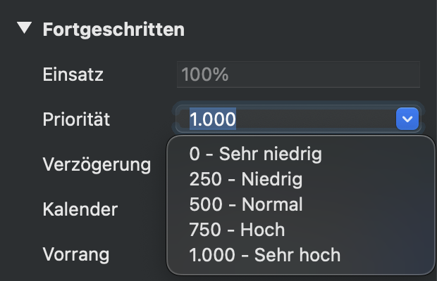Click the Vorrang label
This screenshot has width=437, height=281.
pos(76,254)
